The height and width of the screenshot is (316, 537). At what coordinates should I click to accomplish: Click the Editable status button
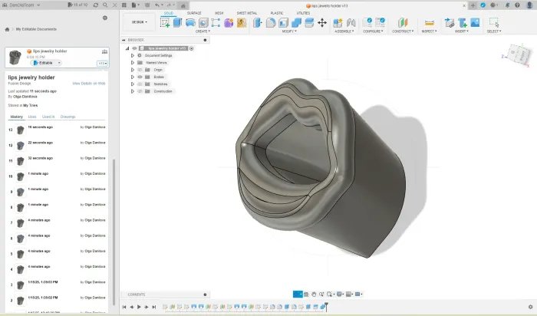[45, 63]
